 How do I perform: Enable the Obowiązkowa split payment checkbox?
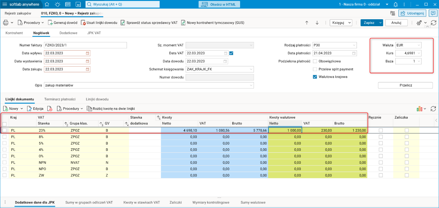(315, 61)
